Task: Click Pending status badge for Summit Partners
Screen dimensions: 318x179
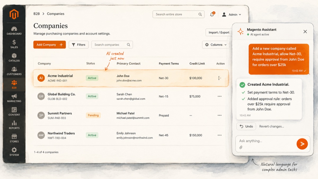Action: 93,115
